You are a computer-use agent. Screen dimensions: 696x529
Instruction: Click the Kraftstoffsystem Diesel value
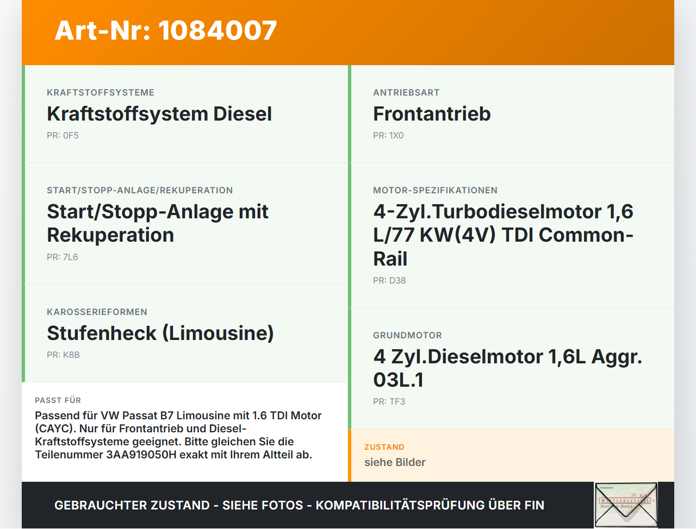click(159, 114)
